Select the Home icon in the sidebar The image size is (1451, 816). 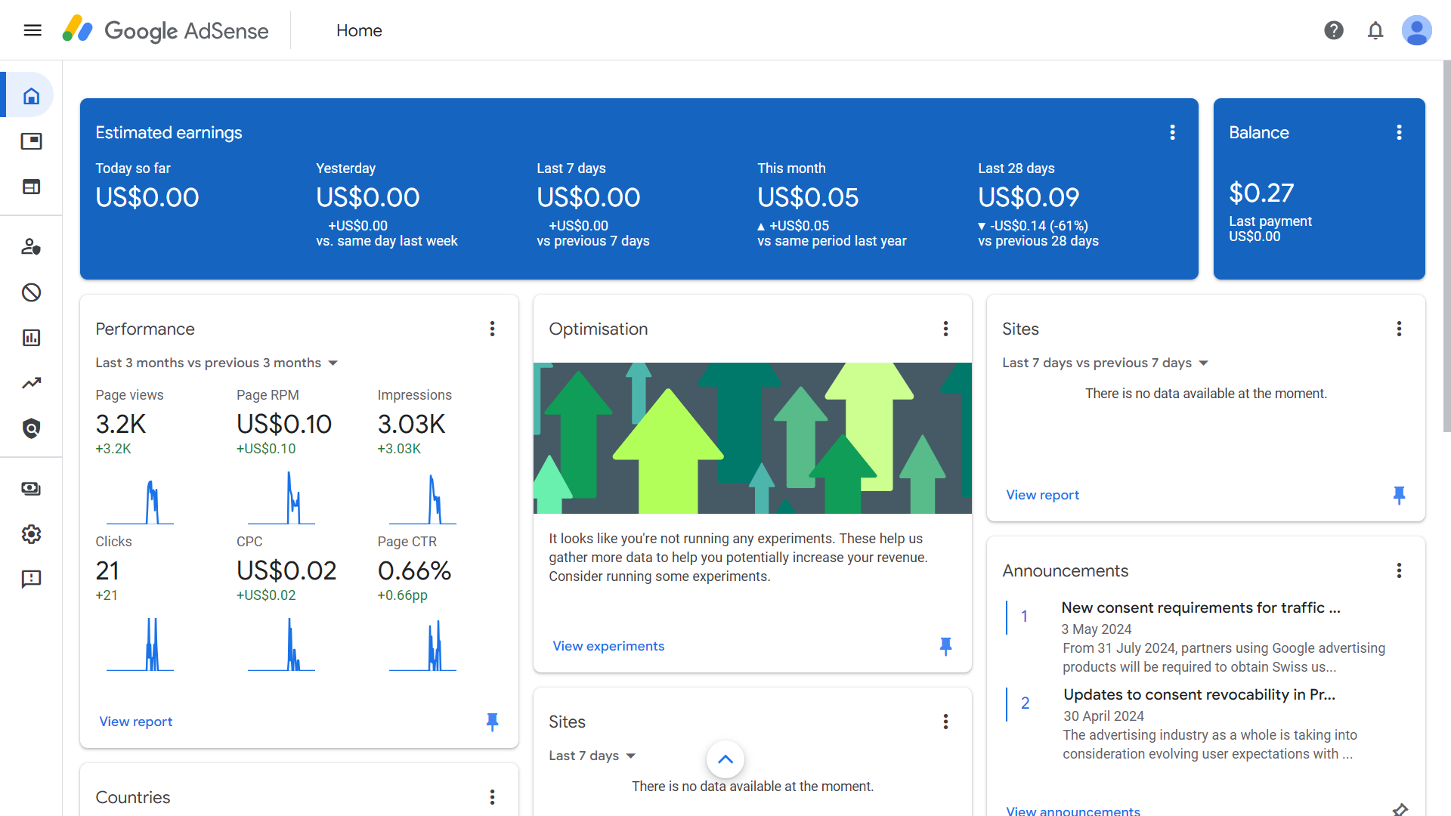(31, 95)
